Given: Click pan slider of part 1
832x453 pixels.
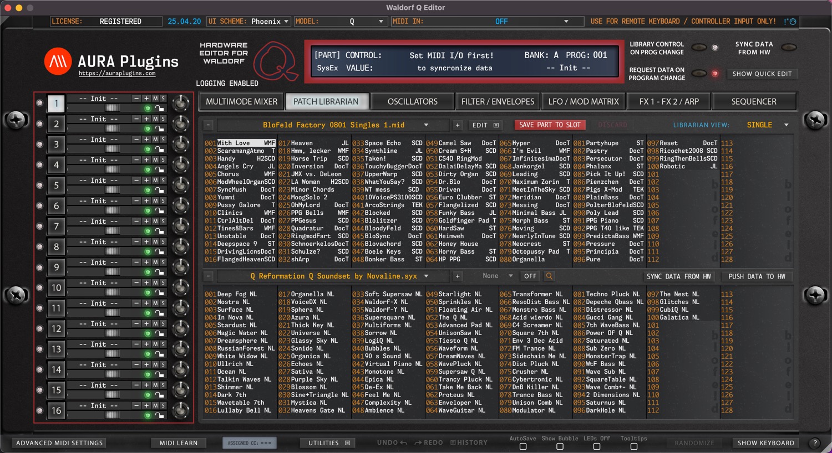Looking at the screenshot, I should point(113,108).
